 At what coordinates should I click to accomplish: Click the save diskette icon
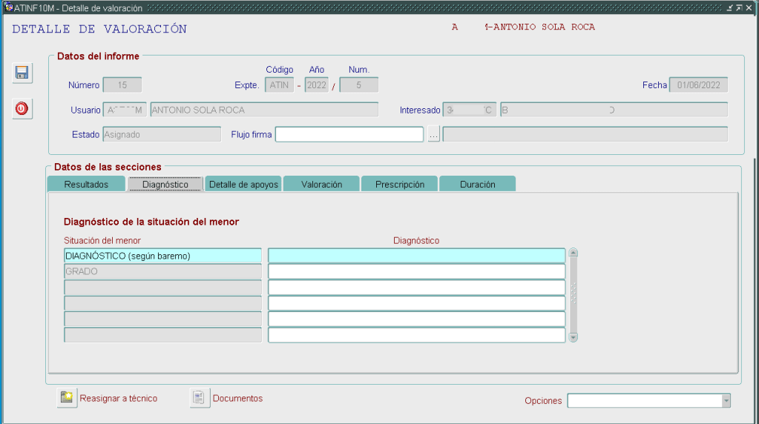click(22, 73)
